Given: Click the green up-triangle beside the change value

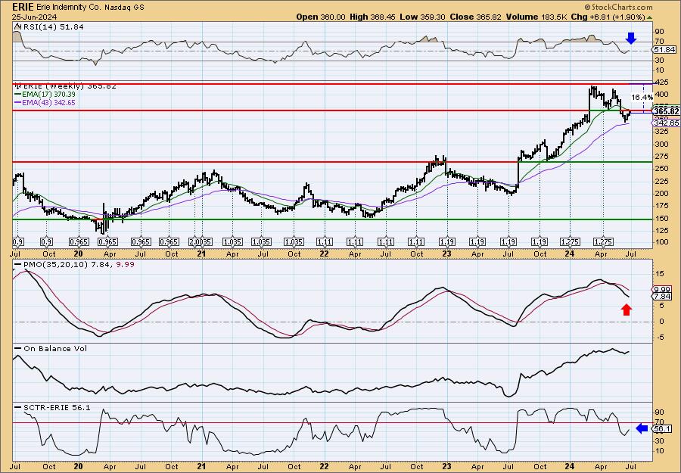Looking at the screenshot, I should point(649,17).
